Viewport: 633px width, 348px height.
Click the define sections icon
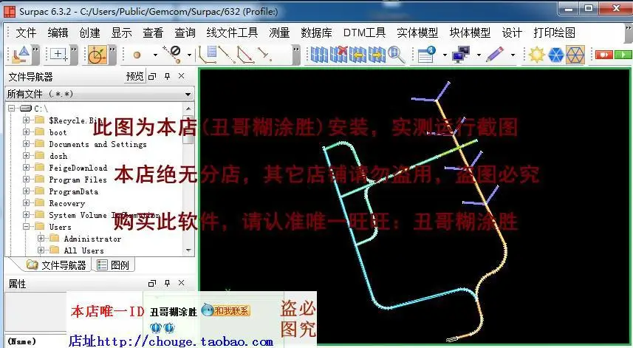click(x=319, y=55)
